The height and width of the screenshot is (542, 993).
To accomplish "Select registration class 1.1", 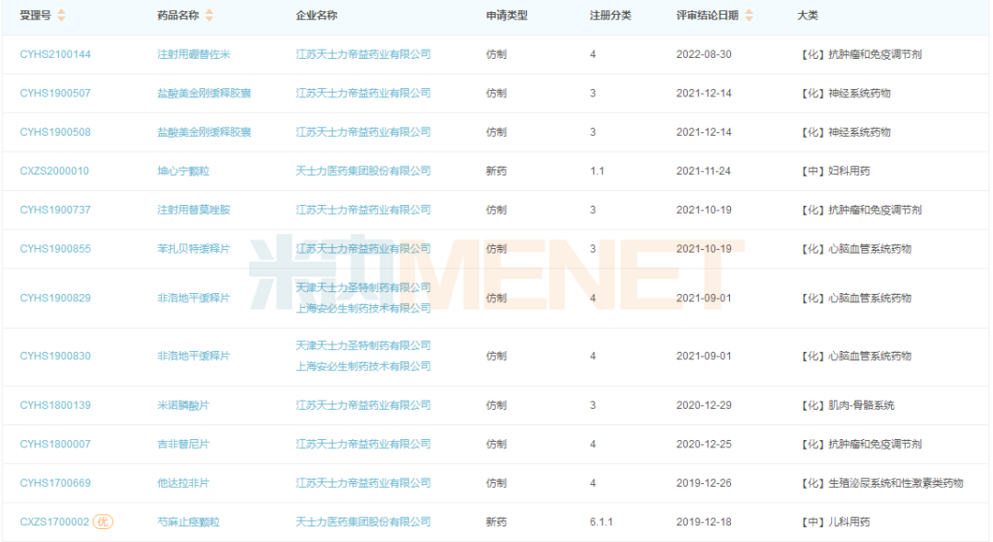I will [598, 171].
